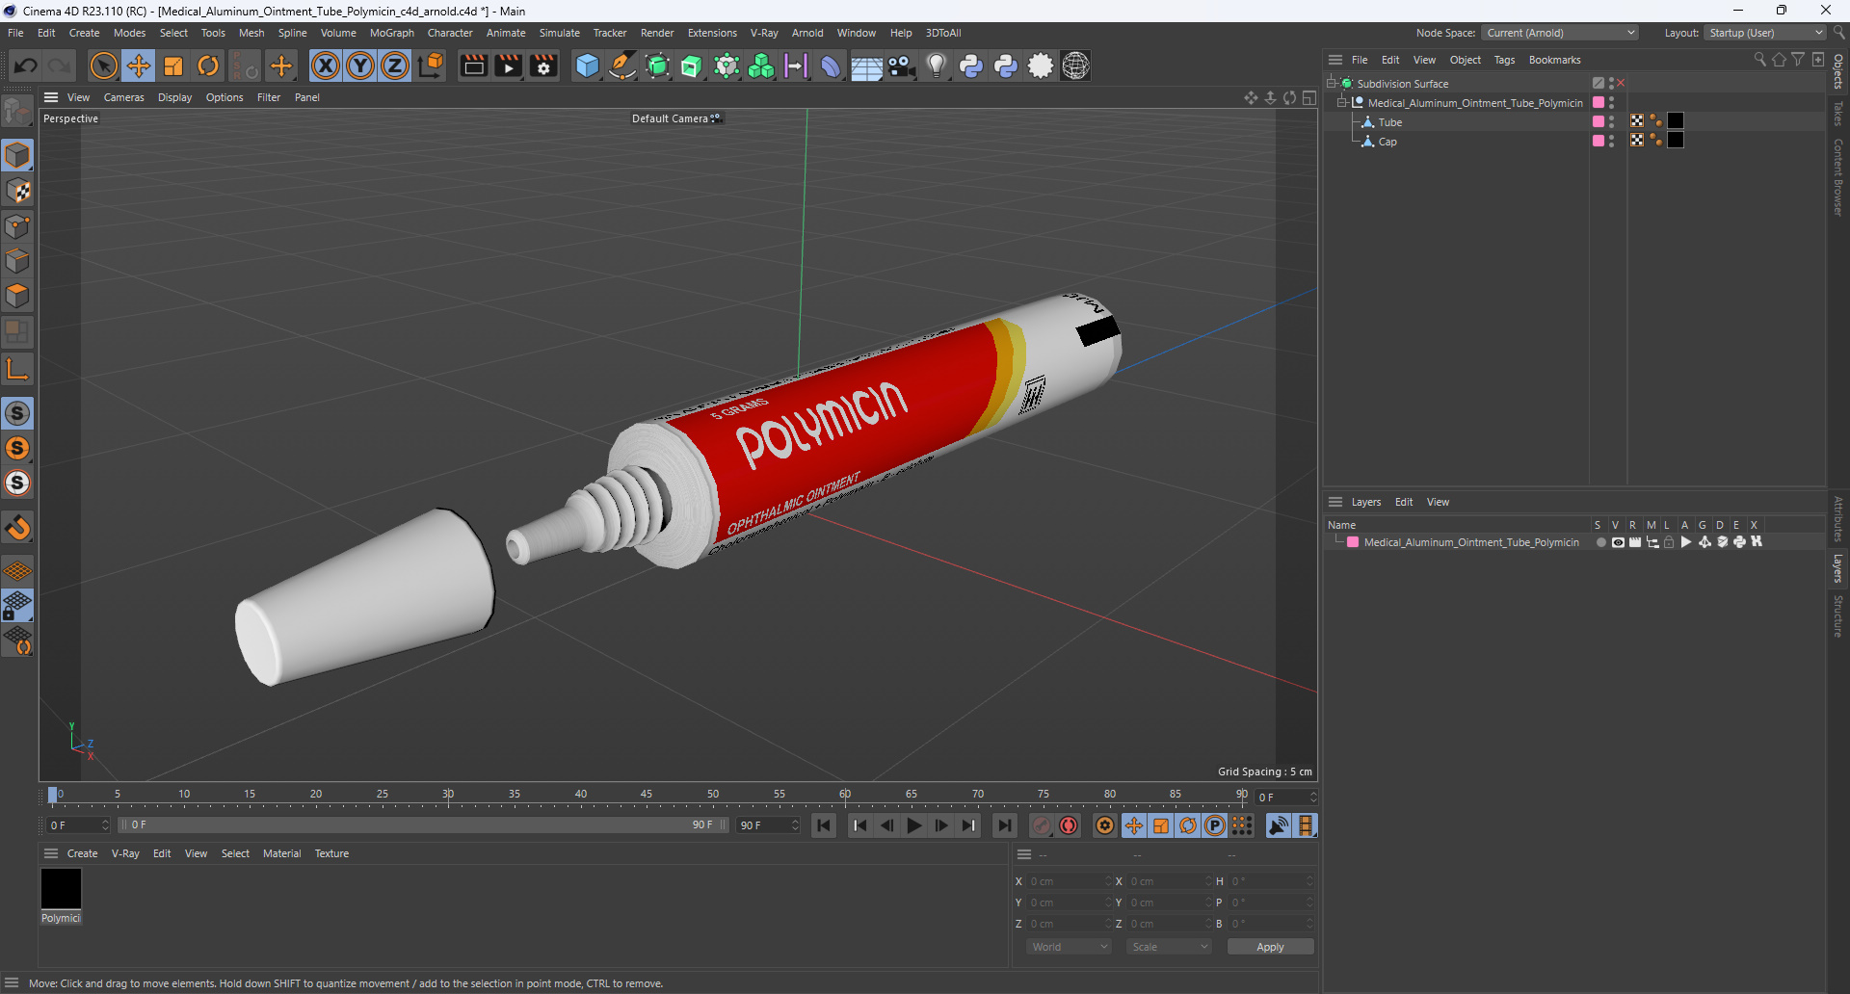Open viewport panel hamburger menu
The height and width of the screenshot is (994, 1850).
pyautogui.click(x=51, y=97)
